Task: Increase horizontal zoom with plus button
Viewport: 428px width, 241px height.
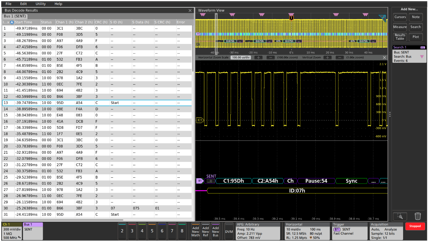Action: [258, 58]
